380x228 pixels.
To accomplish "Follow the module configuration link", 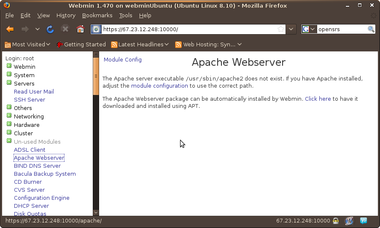I will tap(159, 86).
